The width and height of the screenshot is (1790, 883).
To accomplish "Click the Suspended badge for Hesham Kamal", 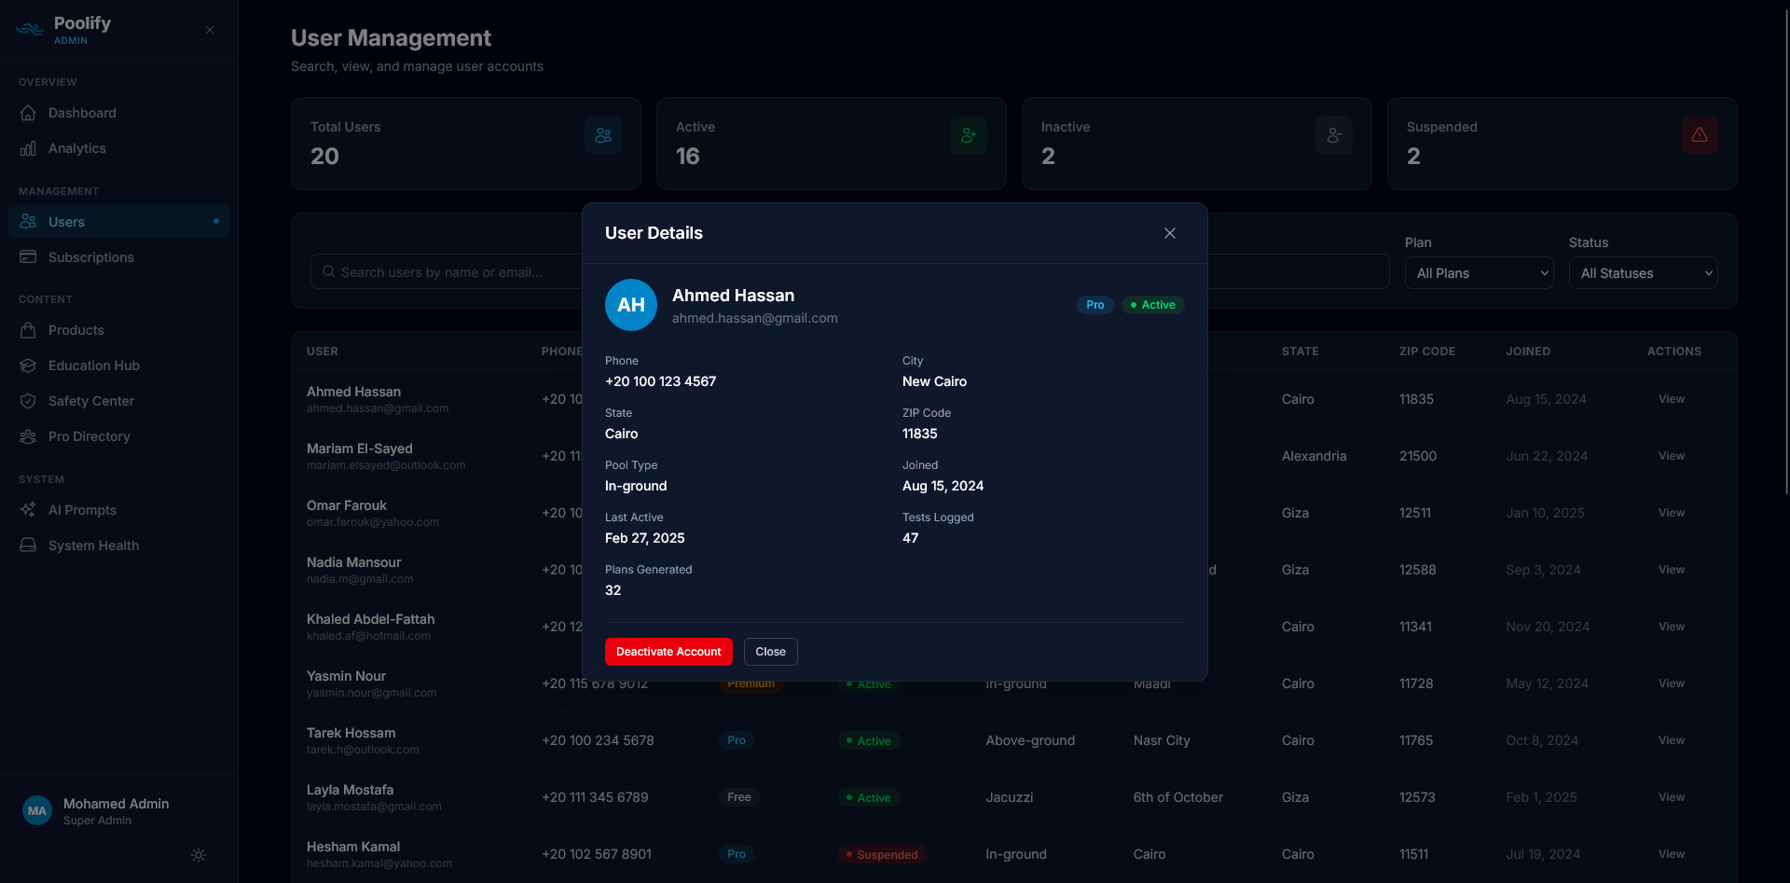I will pyautogui.click(x=881, y=854).
